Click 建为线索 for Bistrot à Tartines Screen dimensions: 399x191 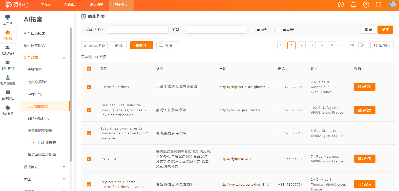365,87
